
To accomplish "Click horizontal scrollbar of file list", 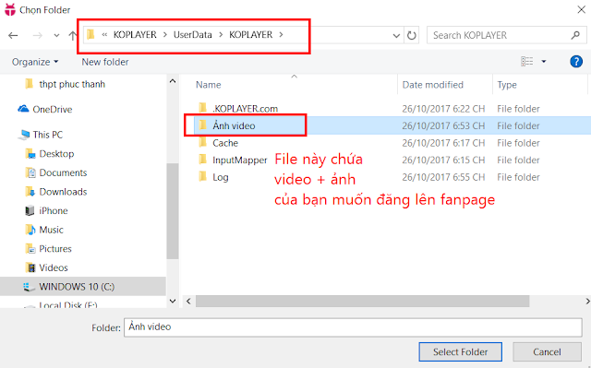I will pyautogui.click(x=362, y=301).
